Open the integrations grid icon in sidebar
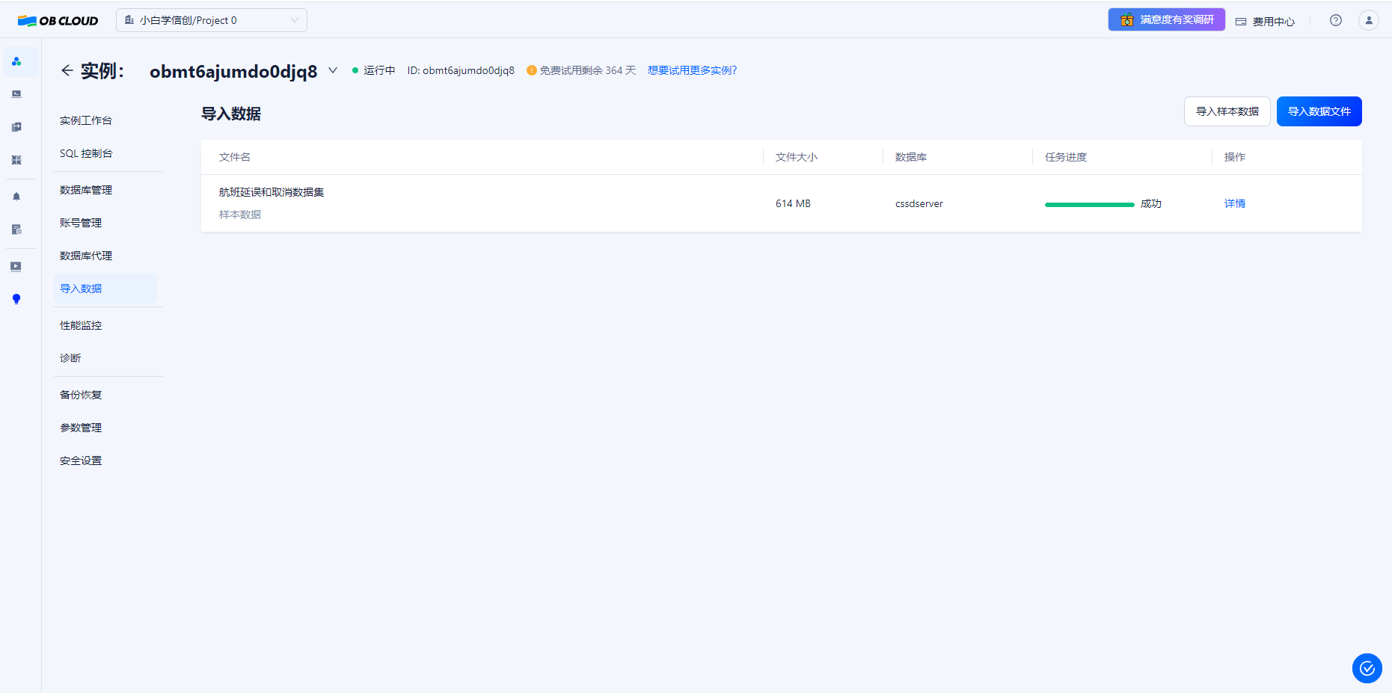Screen dimensions: 1392x693 pos(16,160)
